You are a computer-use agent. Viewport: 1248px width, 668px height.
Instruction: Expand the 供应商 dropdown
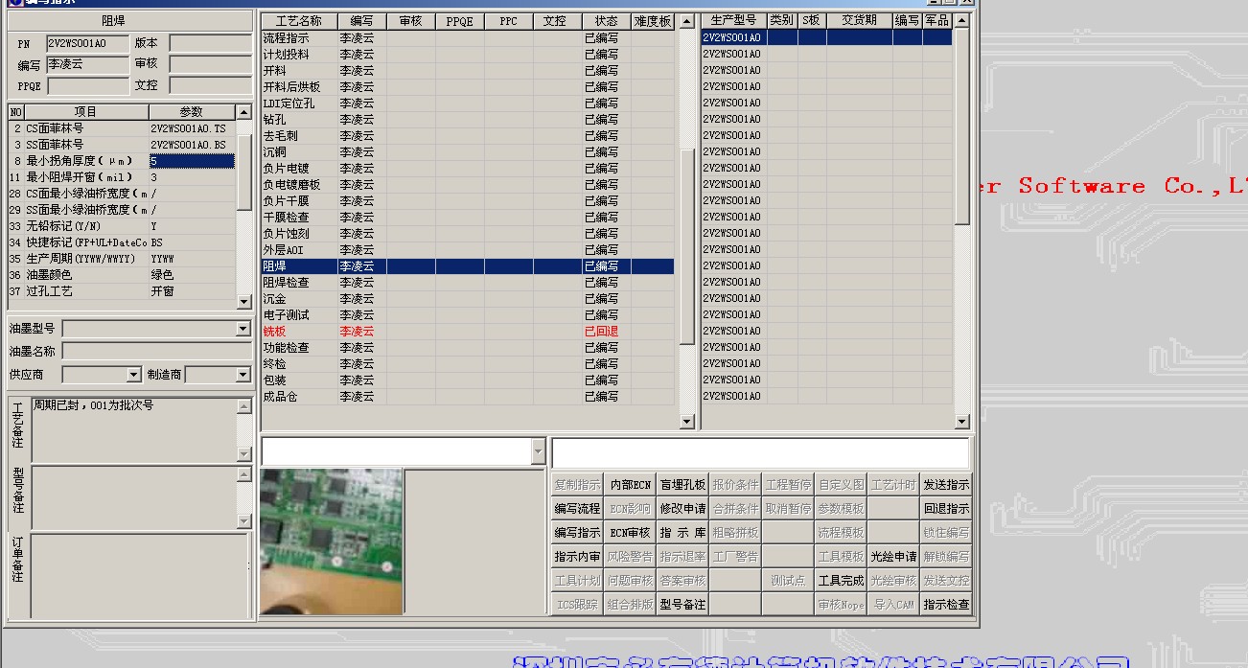133,375
